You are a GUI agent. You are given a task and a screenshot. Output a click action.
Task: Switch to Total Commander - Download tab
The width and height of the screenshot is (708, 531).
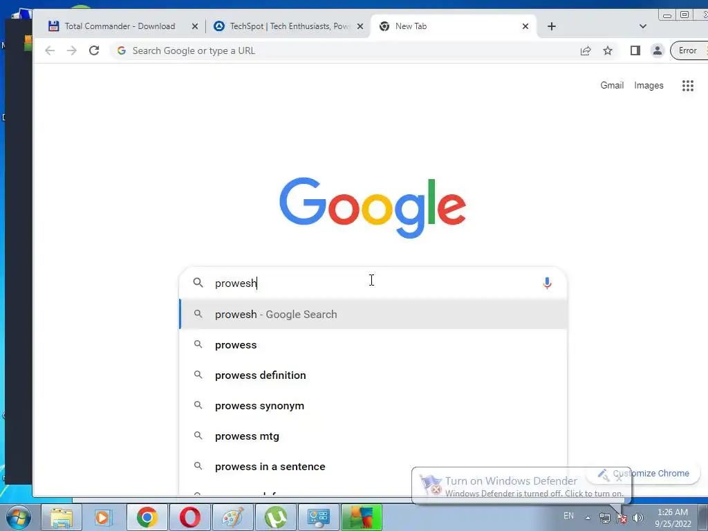(x=122, y=26)
